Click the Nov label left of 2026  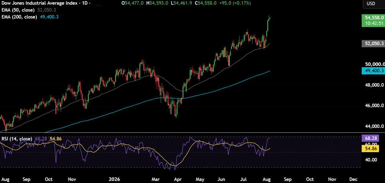(x=72, y=179)
